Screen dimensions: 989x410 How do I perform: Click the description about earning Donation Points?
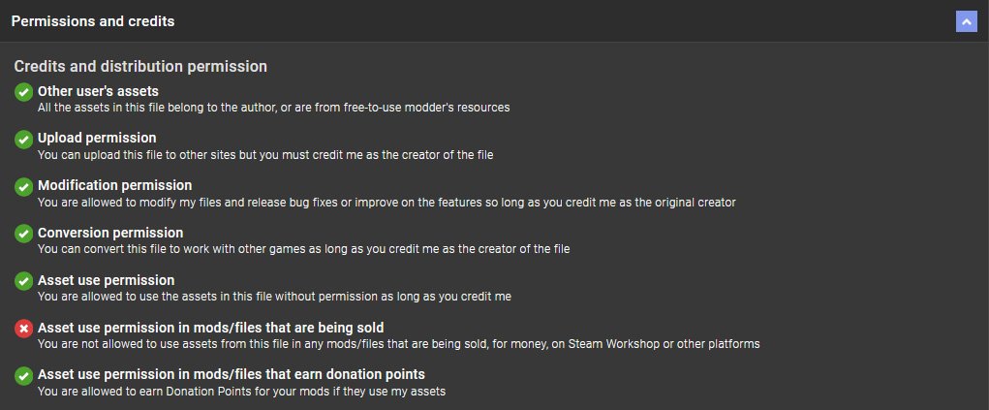tap(241, 391)
